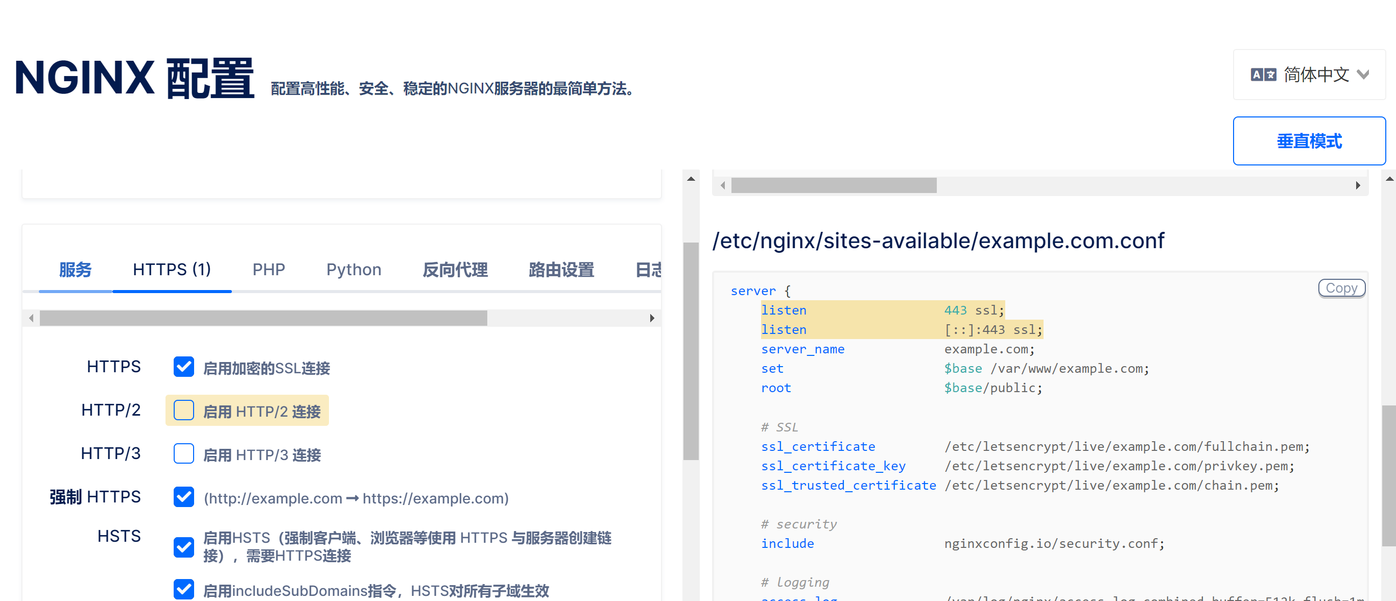Open the 路由设置 tab
The height and width of the screenshot is (601, 1396).
pyautogui.click(x=561, y=269)
